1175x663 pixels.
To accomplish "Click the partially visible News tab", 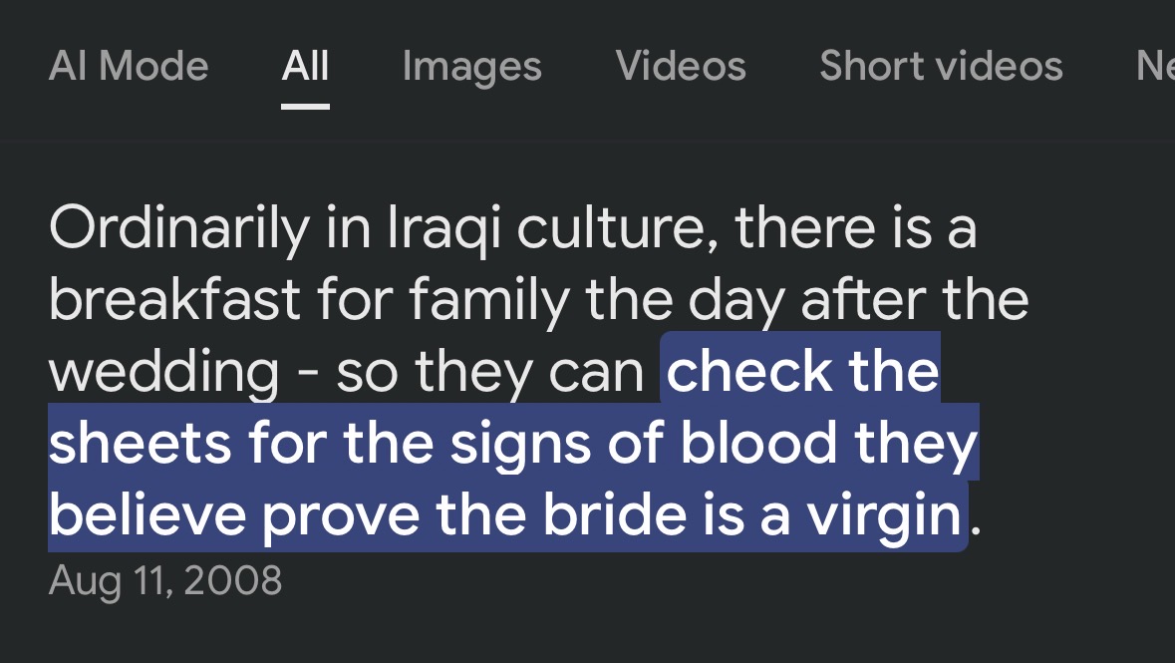I will pos(1155,66).
